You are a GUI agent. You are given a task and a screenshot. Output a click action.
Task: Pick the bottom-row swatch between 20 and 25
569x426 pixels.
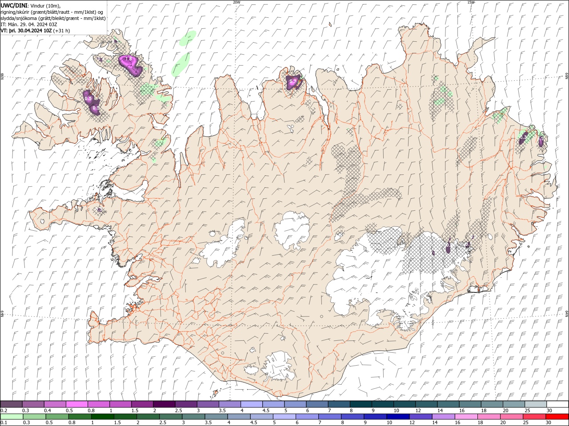coord(511,417)
